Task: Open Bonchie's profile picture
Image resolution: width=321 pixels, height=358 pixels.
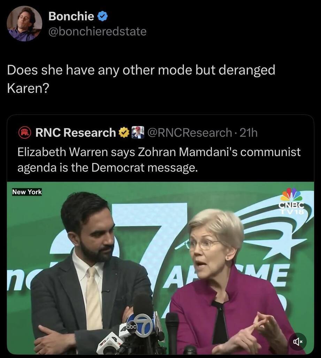Action: [24, 24]
